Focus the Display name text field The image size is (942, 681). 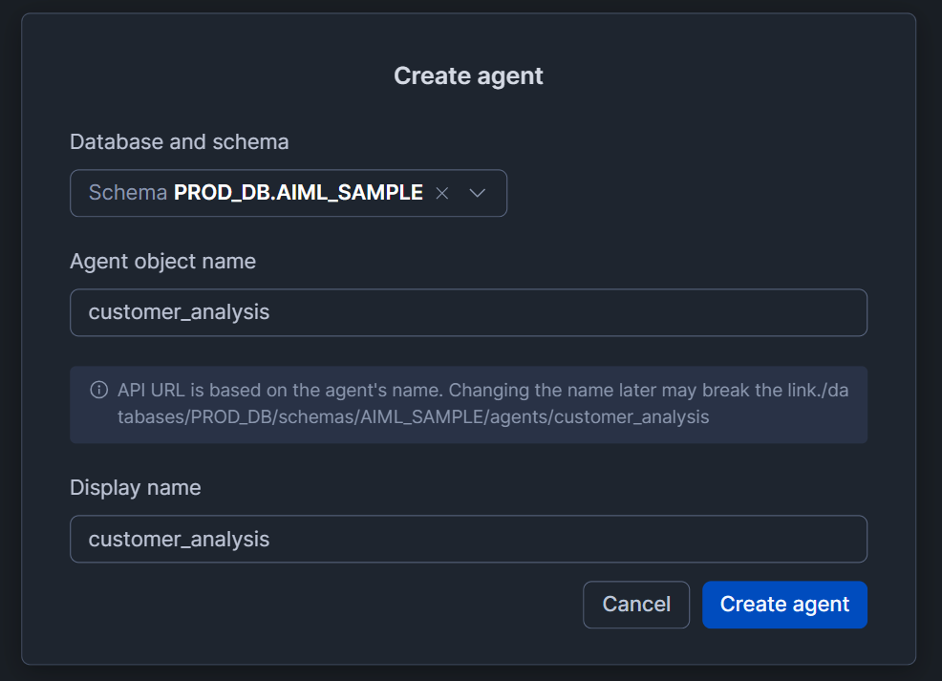pyautogui.click(x=468, y=539)
